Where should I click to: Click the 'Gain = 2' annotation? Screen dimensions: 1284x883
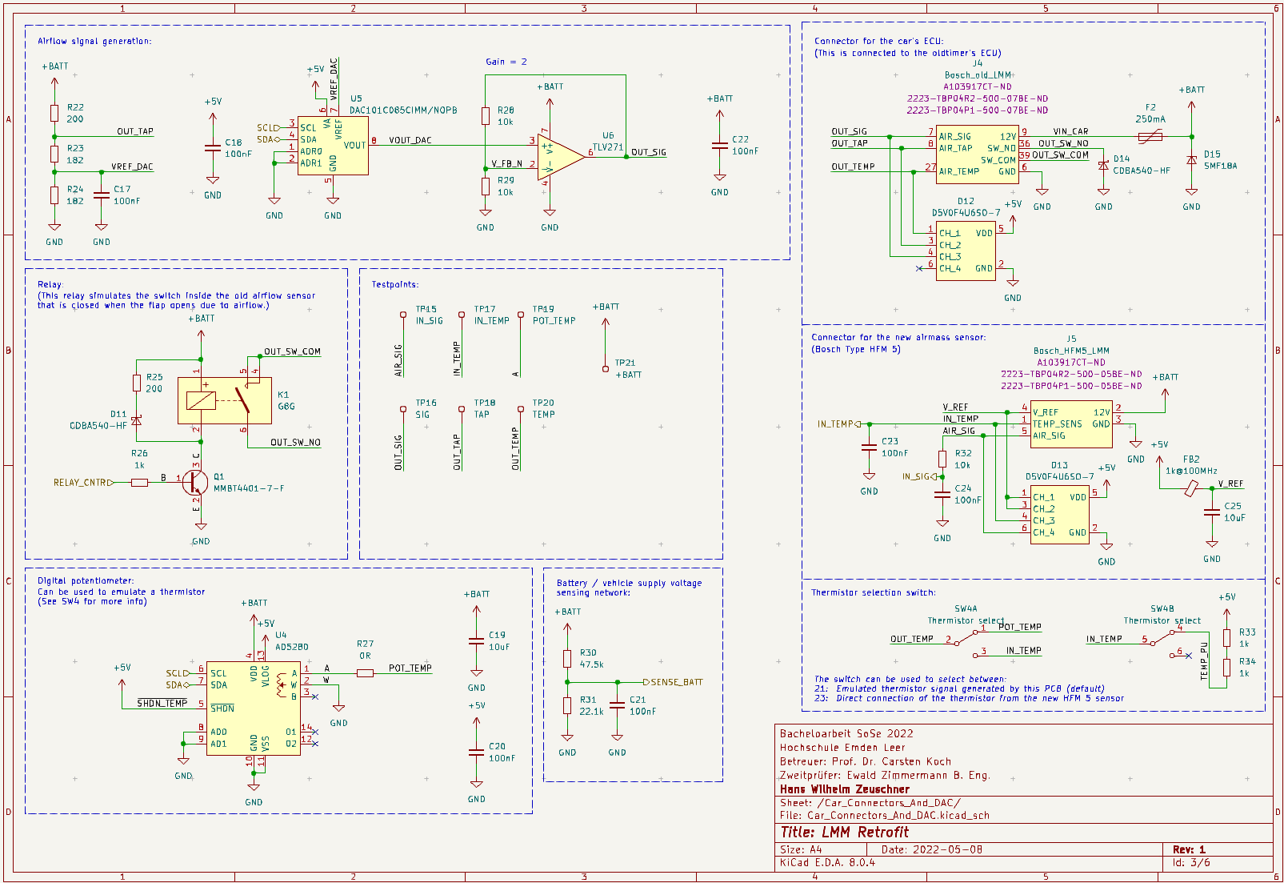coord(506,62)
